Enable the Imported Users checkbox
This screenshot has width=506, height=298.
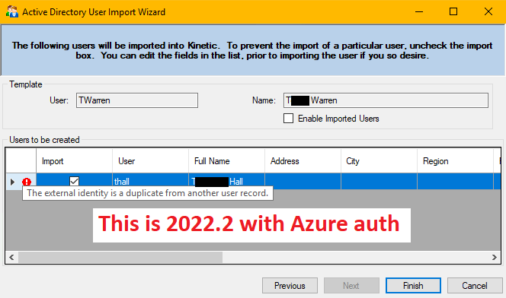click(289, 119)
